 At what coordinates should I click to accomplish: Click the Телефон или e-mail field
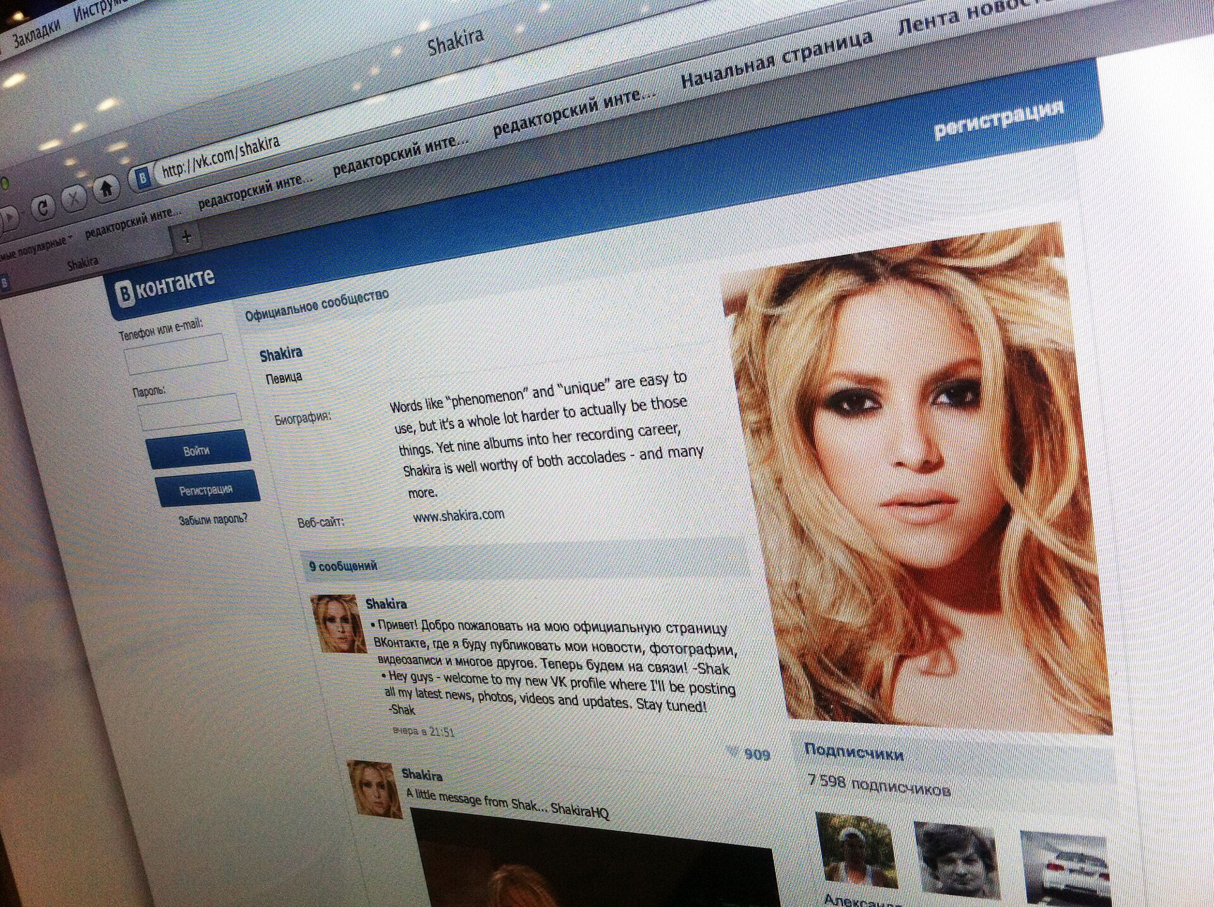click(176, 355)
